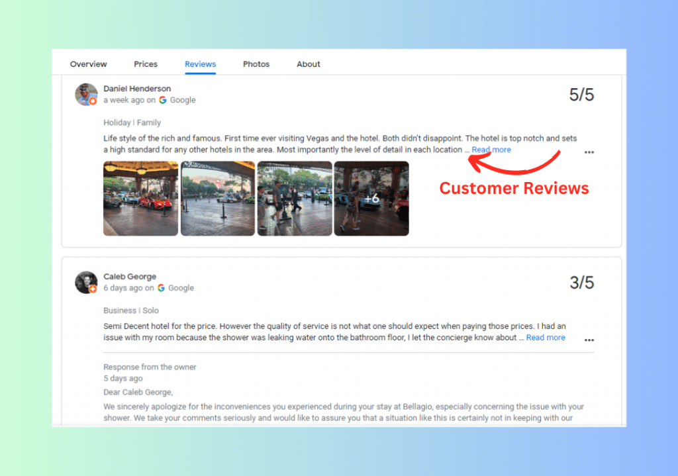Switch to the Reviews tab
The image size is (678, 476).
coord(200,64)
